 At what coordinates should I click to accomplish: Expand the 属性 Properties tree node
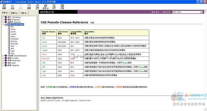[3, 20]
